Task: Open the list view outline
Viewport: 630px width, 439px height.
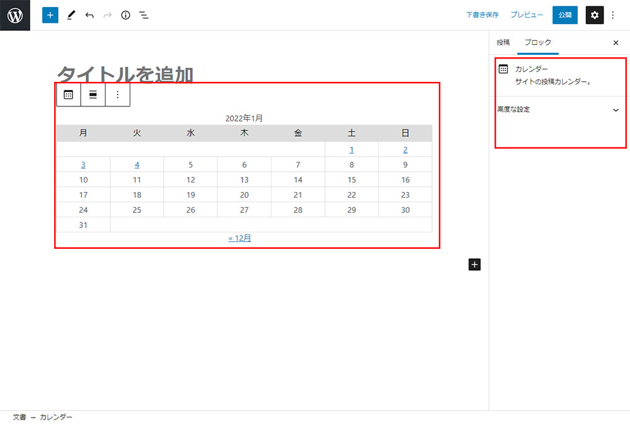Action: coord(144,15)
